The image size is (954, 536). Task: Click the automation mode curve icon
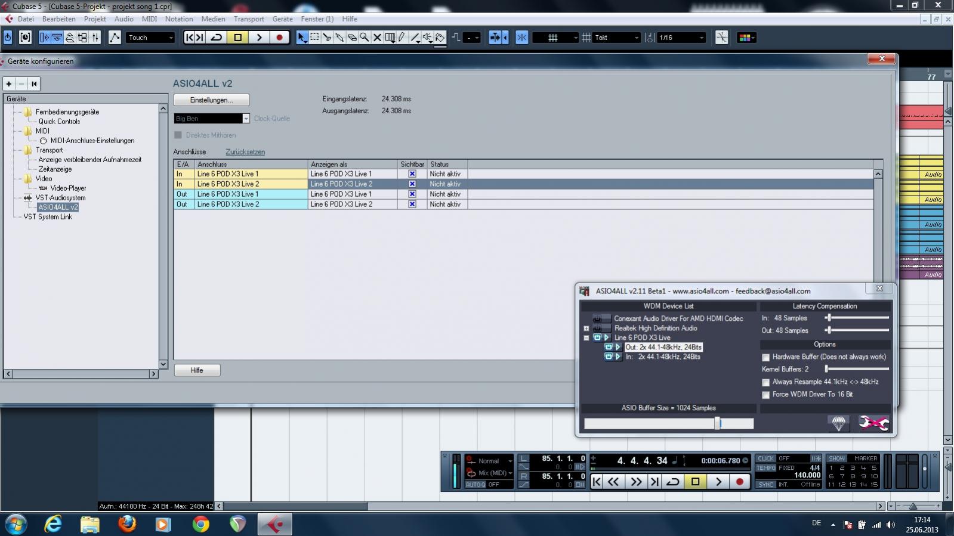(115, 38)
